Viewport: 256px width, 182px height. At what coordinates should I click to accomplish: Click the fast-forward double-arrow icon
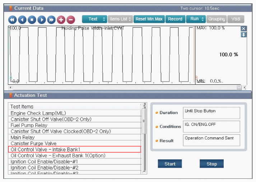point(51,19)
